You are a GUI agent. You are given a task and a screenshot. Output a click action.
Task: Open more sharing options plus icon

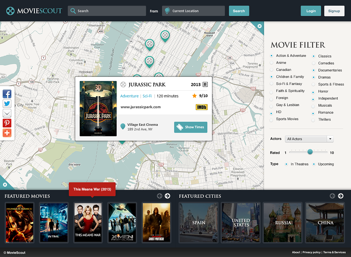pyautogui.click(x=7, y=133)
